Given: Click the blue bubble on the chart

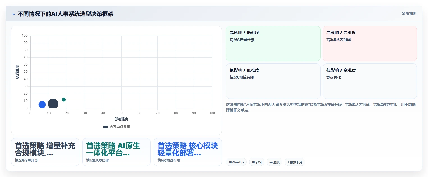Looking at the screenshot, I should (x=42, y=105).
